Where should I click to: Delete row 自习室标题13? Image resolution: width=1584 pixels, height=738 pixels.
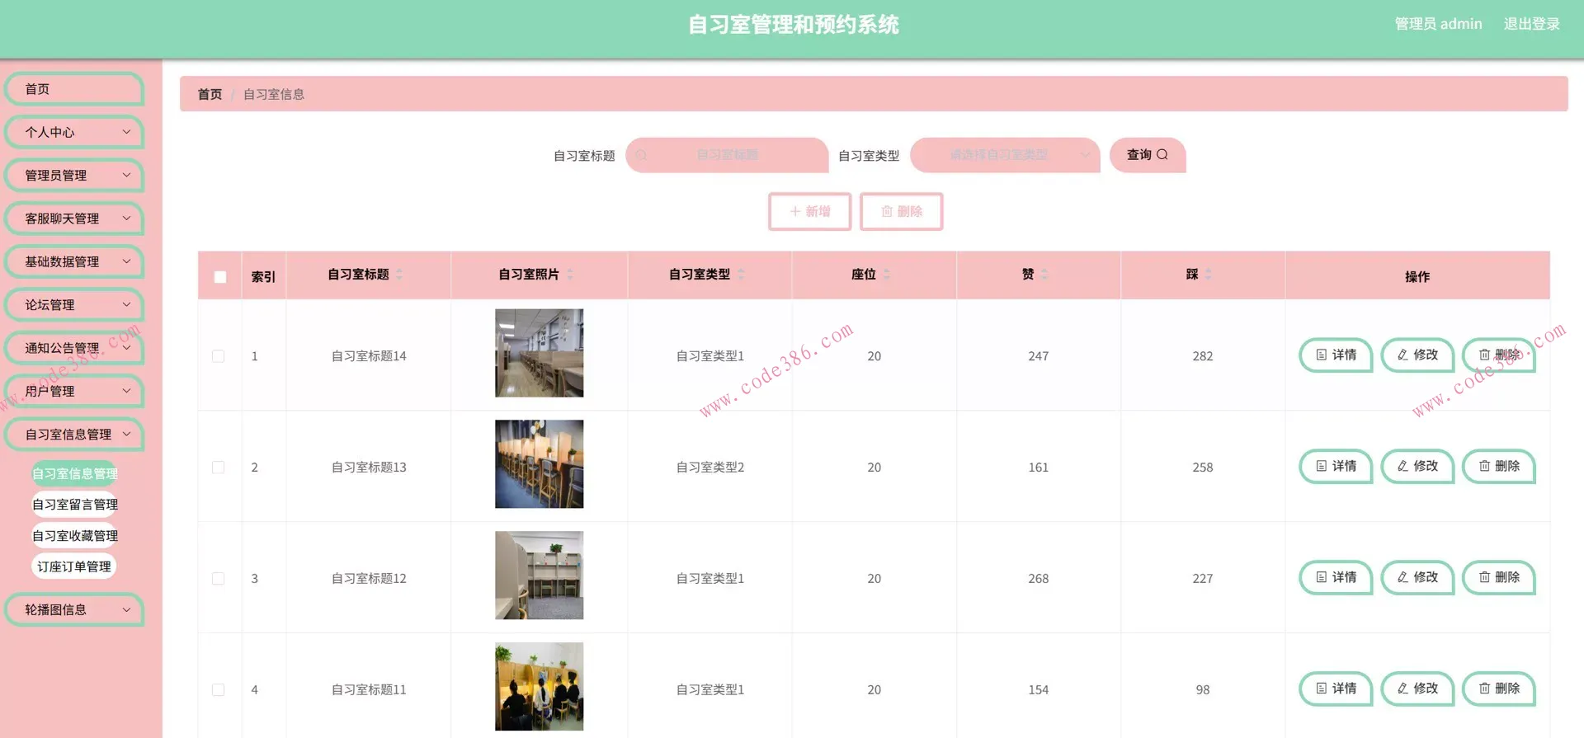pos(1499,467)
